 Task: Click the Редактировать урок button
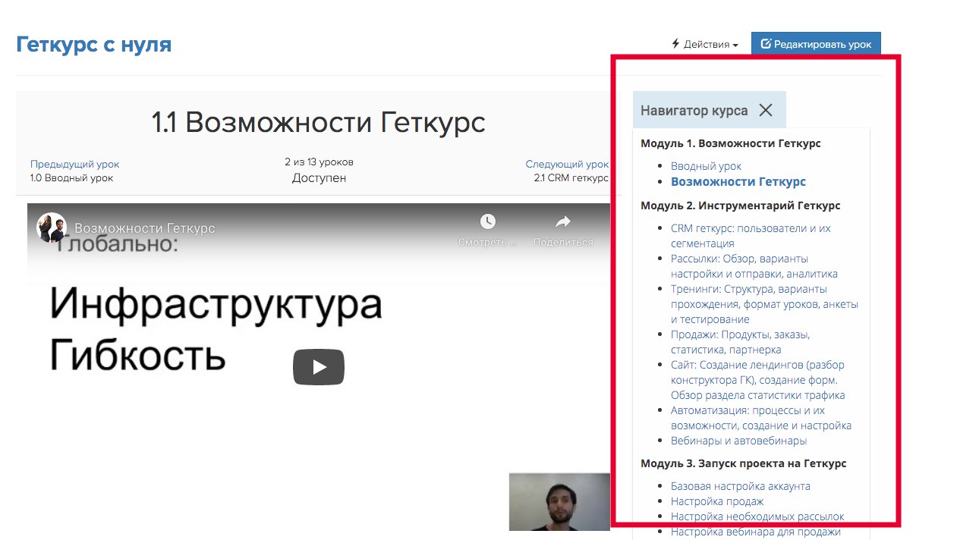click(x=816, y=44)
